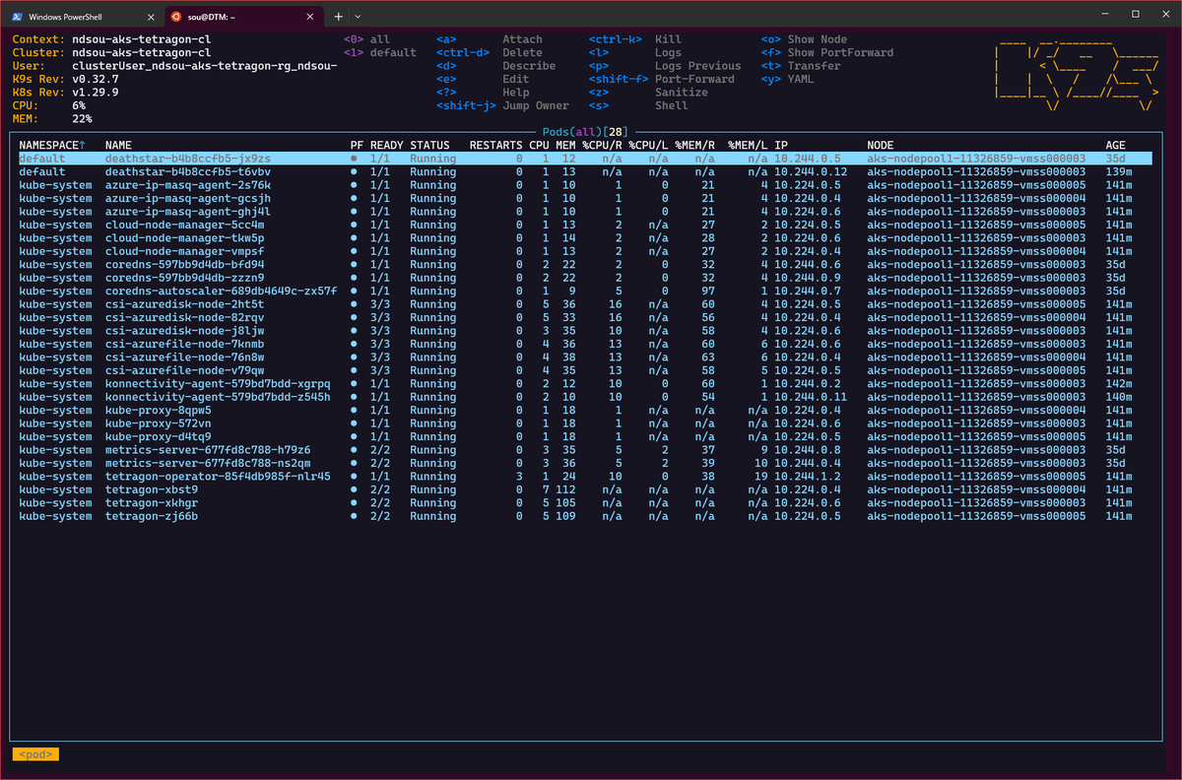Image resolution: width=1182 pixels, height=780 pixels.
Task: Click the NAMESPACE column header with sort arrow
Action: (52, 145)
